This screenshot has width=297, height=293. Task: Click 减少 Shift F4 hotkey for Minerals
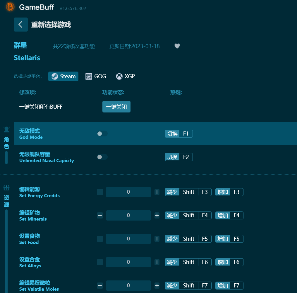(188, 216)
